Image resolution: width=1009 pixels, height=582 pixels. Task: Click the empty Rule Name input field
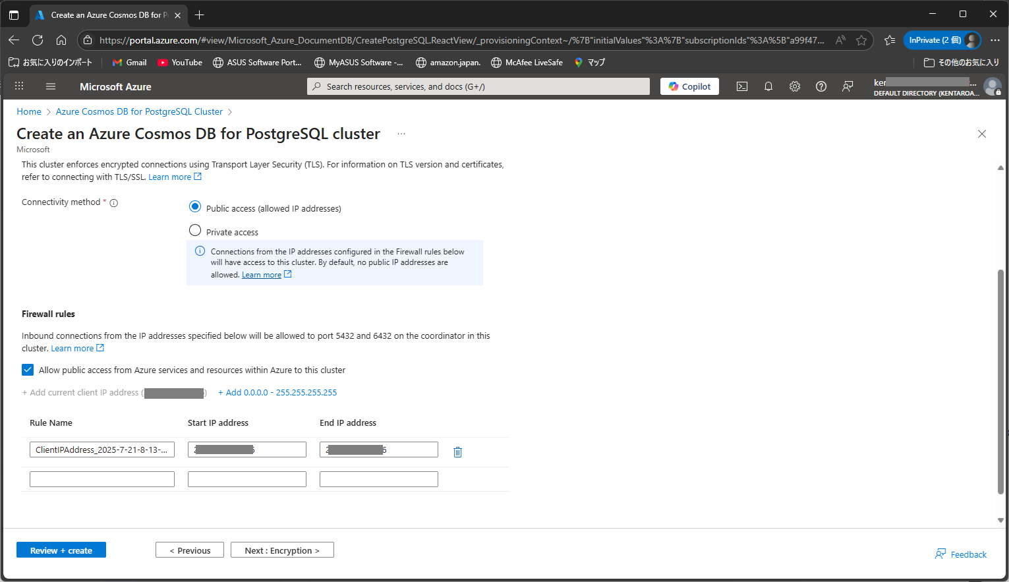101,479
